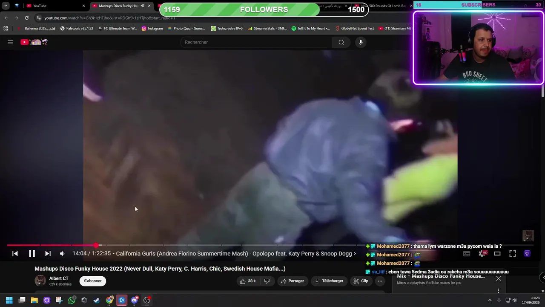Mute the video with the speaker icon

(x=62, y=254)
